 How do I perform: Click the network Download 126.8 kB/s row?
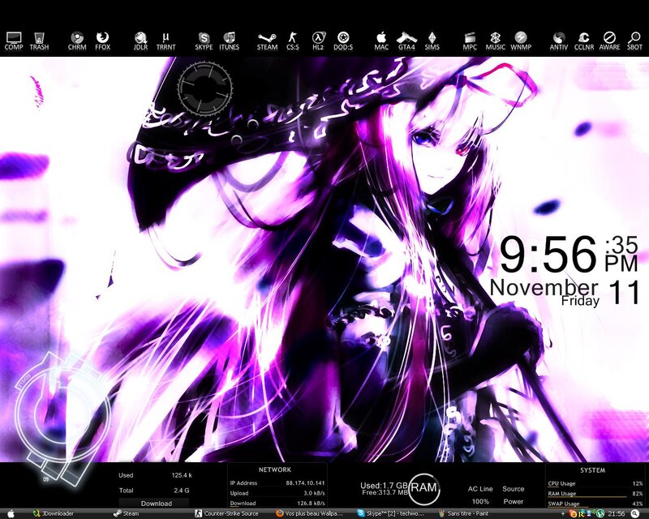click(x=277, y=504)
